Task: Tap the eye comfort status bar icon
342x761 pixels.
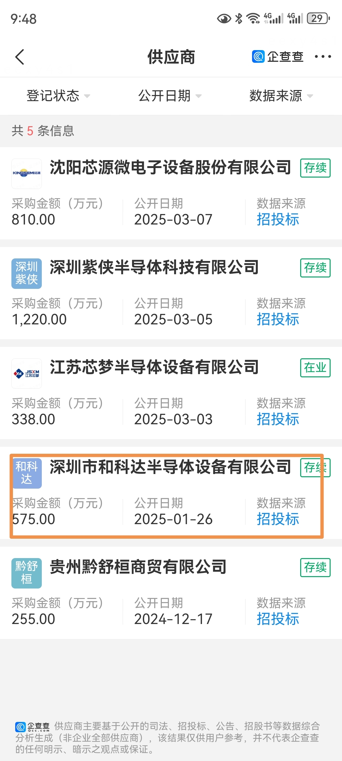Action: tap(224, 19)
